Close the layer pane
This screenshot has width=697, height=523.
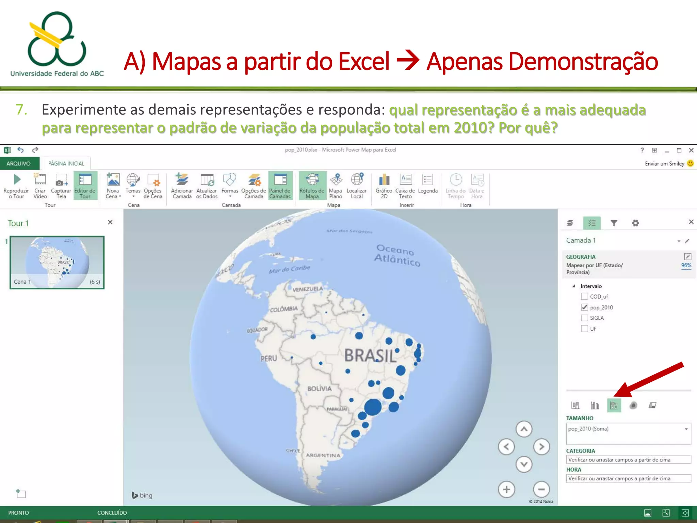(x=691, y=222)
